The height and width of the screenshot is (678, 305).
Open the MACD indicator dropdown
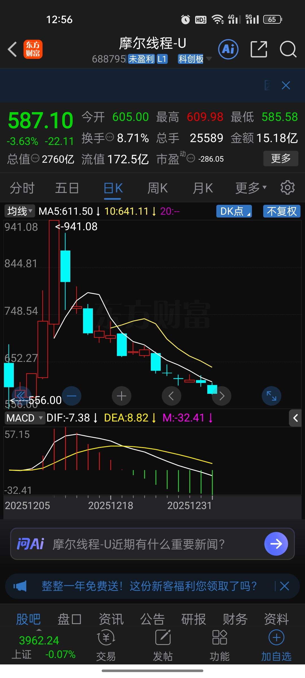coord(25,418)
